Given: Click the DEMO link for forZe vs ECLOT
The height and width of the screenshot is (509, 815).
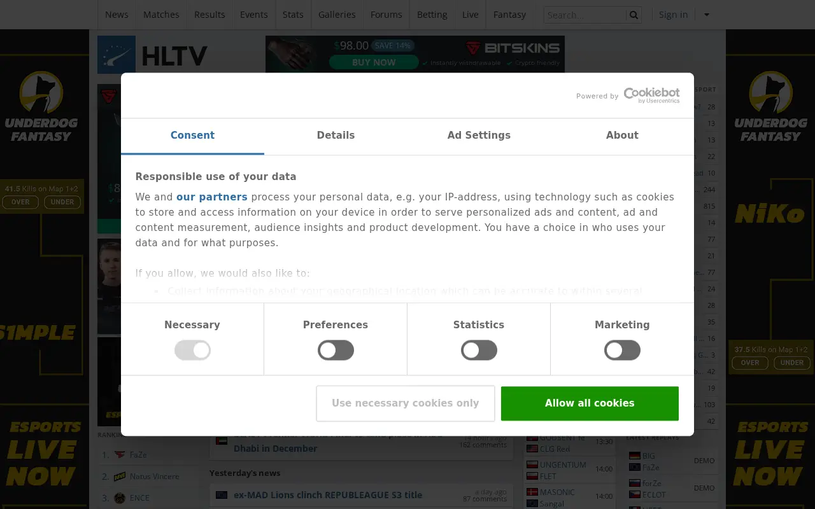Looking at the screenshot, I should [x=704, y=488].
